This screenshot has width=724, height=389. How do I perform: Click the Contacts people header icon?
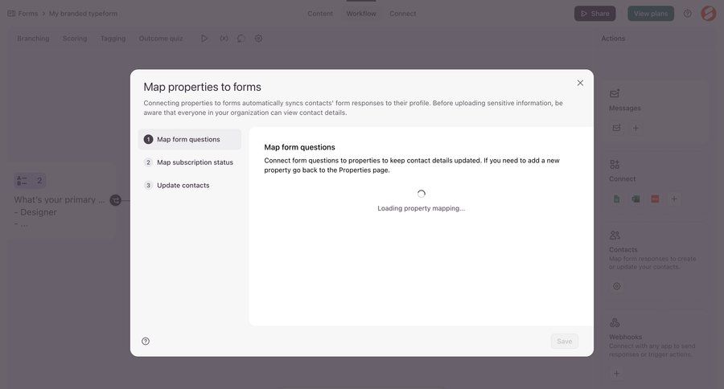[615, 235]
